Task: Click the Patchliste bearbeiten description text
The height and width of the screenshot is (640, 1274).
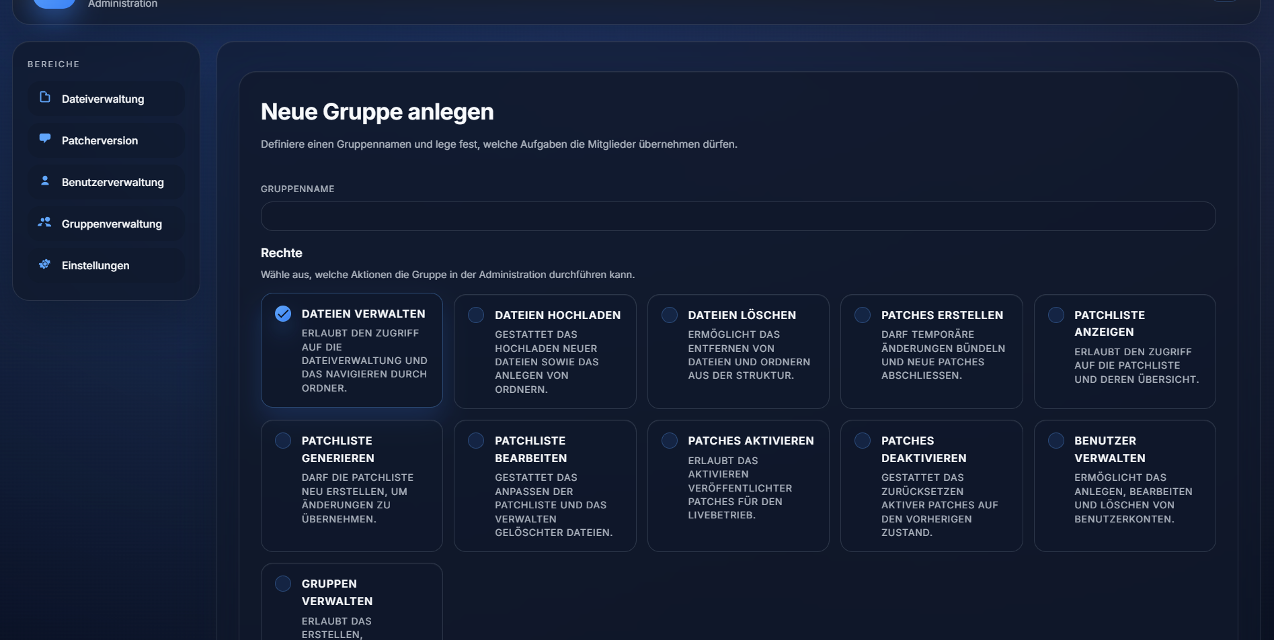Action: pos(554,505)
